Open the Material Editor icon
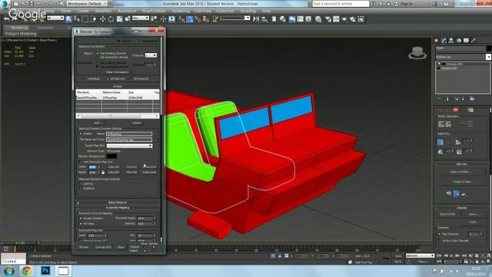 (x=318, y=19)
